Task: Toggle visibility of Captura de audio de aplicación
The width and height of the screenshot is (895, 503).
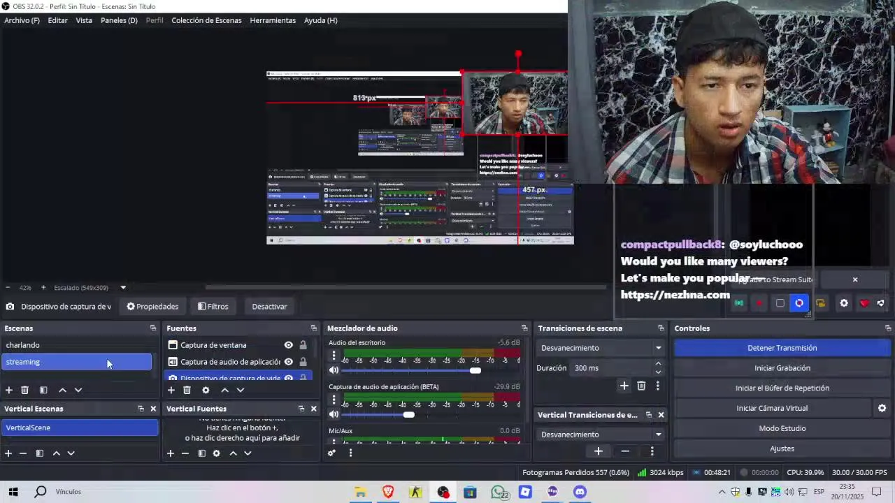Action: [x=288, y=362]
